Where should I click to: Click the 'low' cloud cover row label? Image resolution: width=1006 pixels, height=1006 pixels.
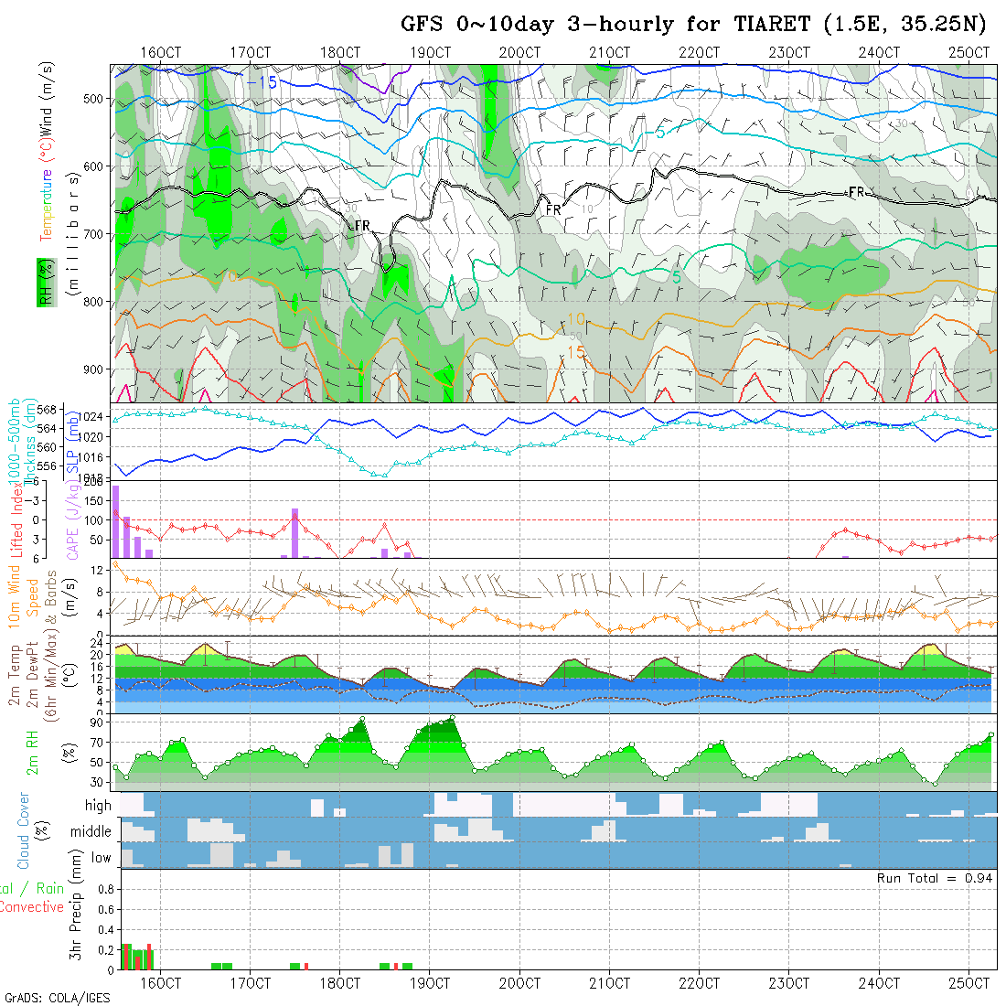(x=101, y=858)
